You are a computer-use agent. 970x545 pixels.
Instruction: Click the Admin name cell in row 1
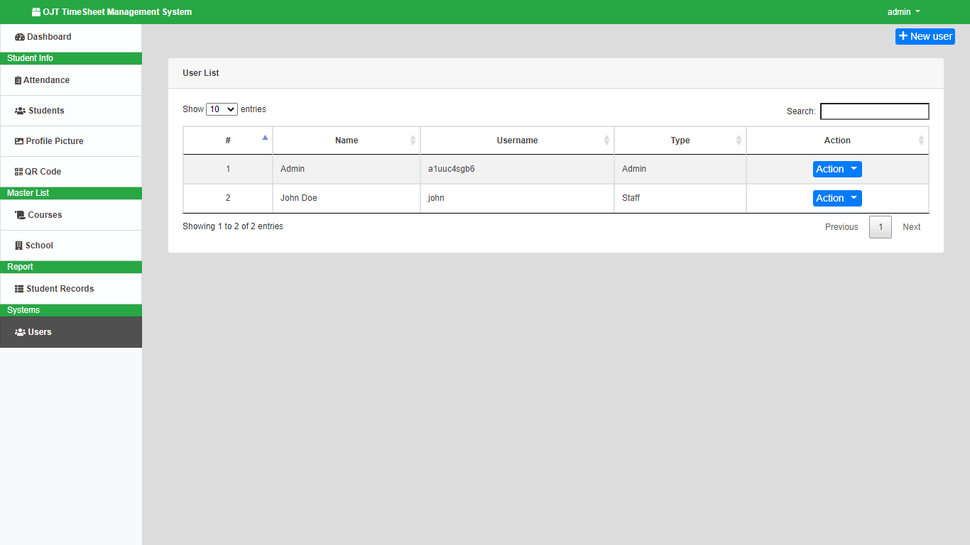tap(347, 169)
